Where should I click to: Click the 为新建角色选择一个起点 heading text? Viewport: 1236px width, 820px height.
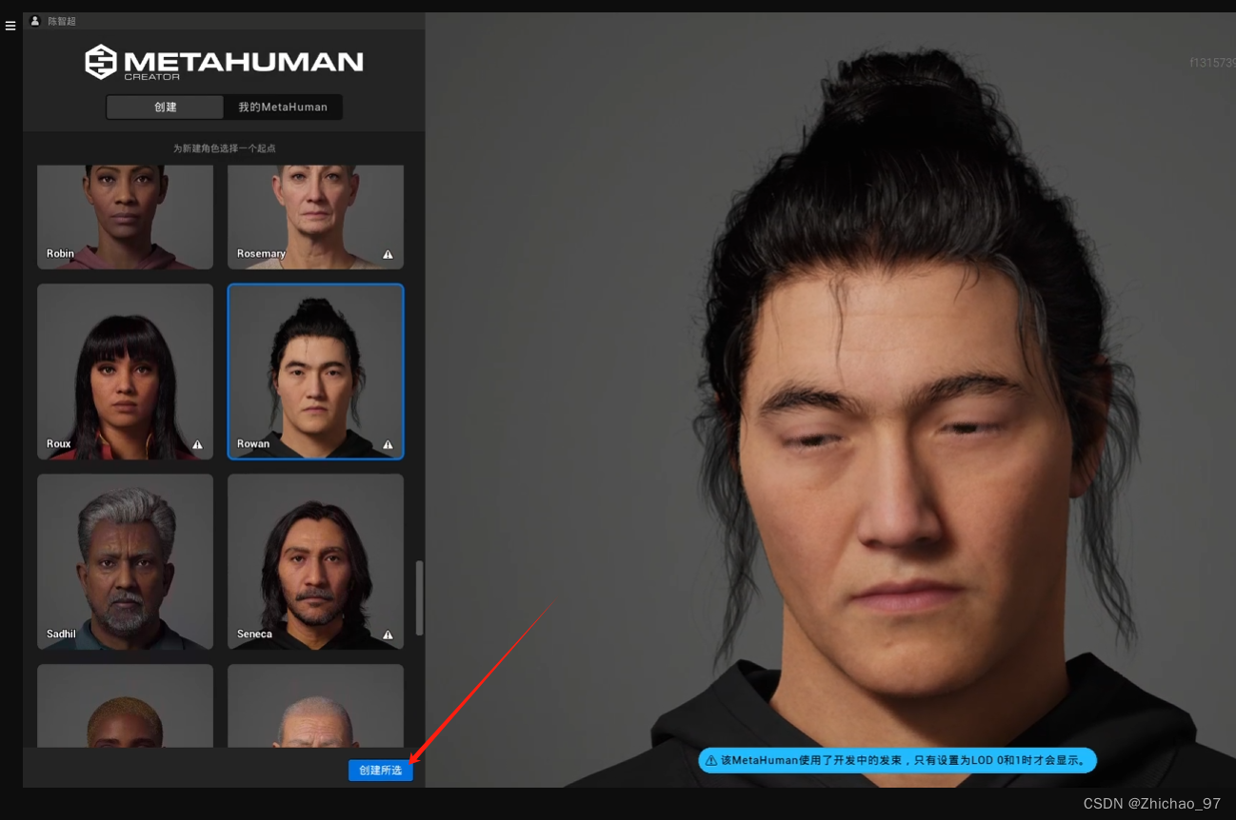[x=224, y=148]
